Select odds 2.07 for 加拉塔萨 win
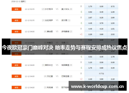Viewport: 129px width, 93px height. [x=90, y=18]
